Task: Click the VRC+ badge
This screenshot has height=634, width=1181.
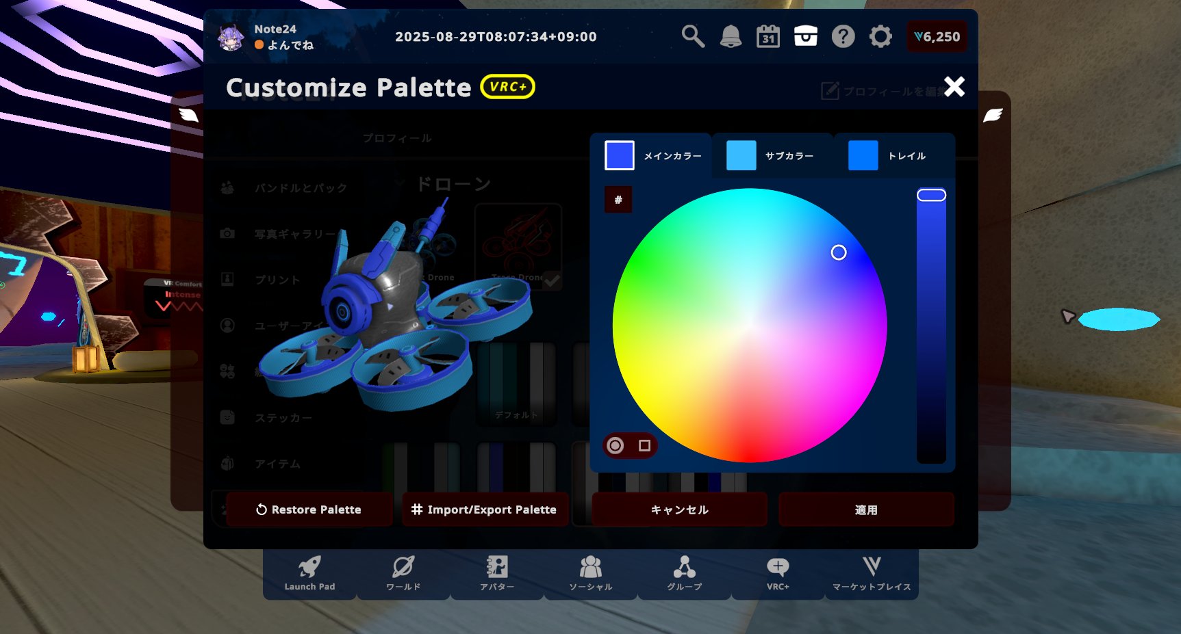Action: point(507,87)
